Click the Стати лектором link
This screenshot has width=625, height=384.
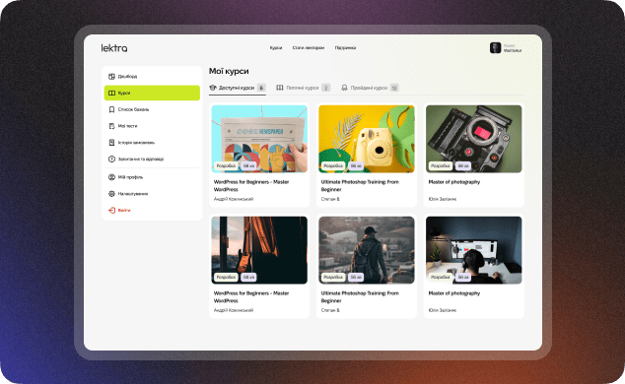click(309, 47)
